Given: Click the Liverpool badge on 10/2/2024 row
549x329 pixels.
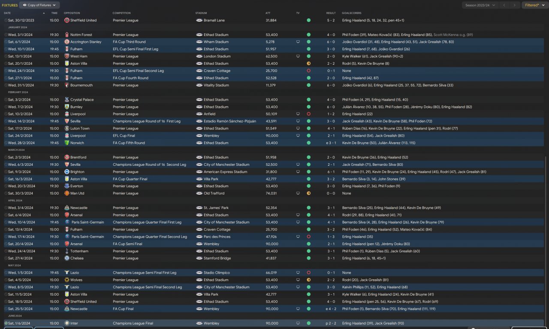Looking at the screenshot, I should 67,114.
